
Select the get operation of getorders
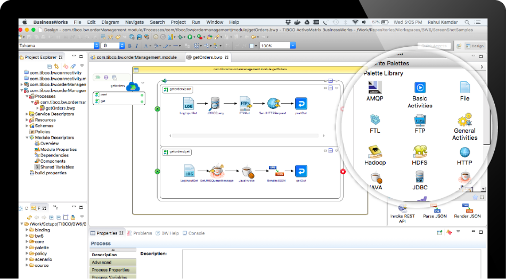pyautogui.click(x=119, y=101)
